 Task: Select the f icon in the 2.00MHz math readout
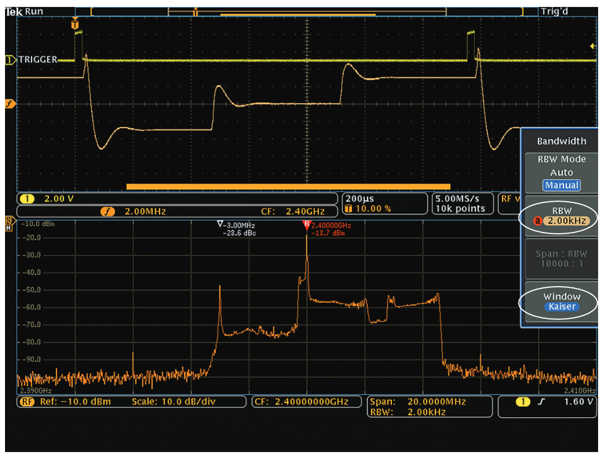(x=109, y=212)
